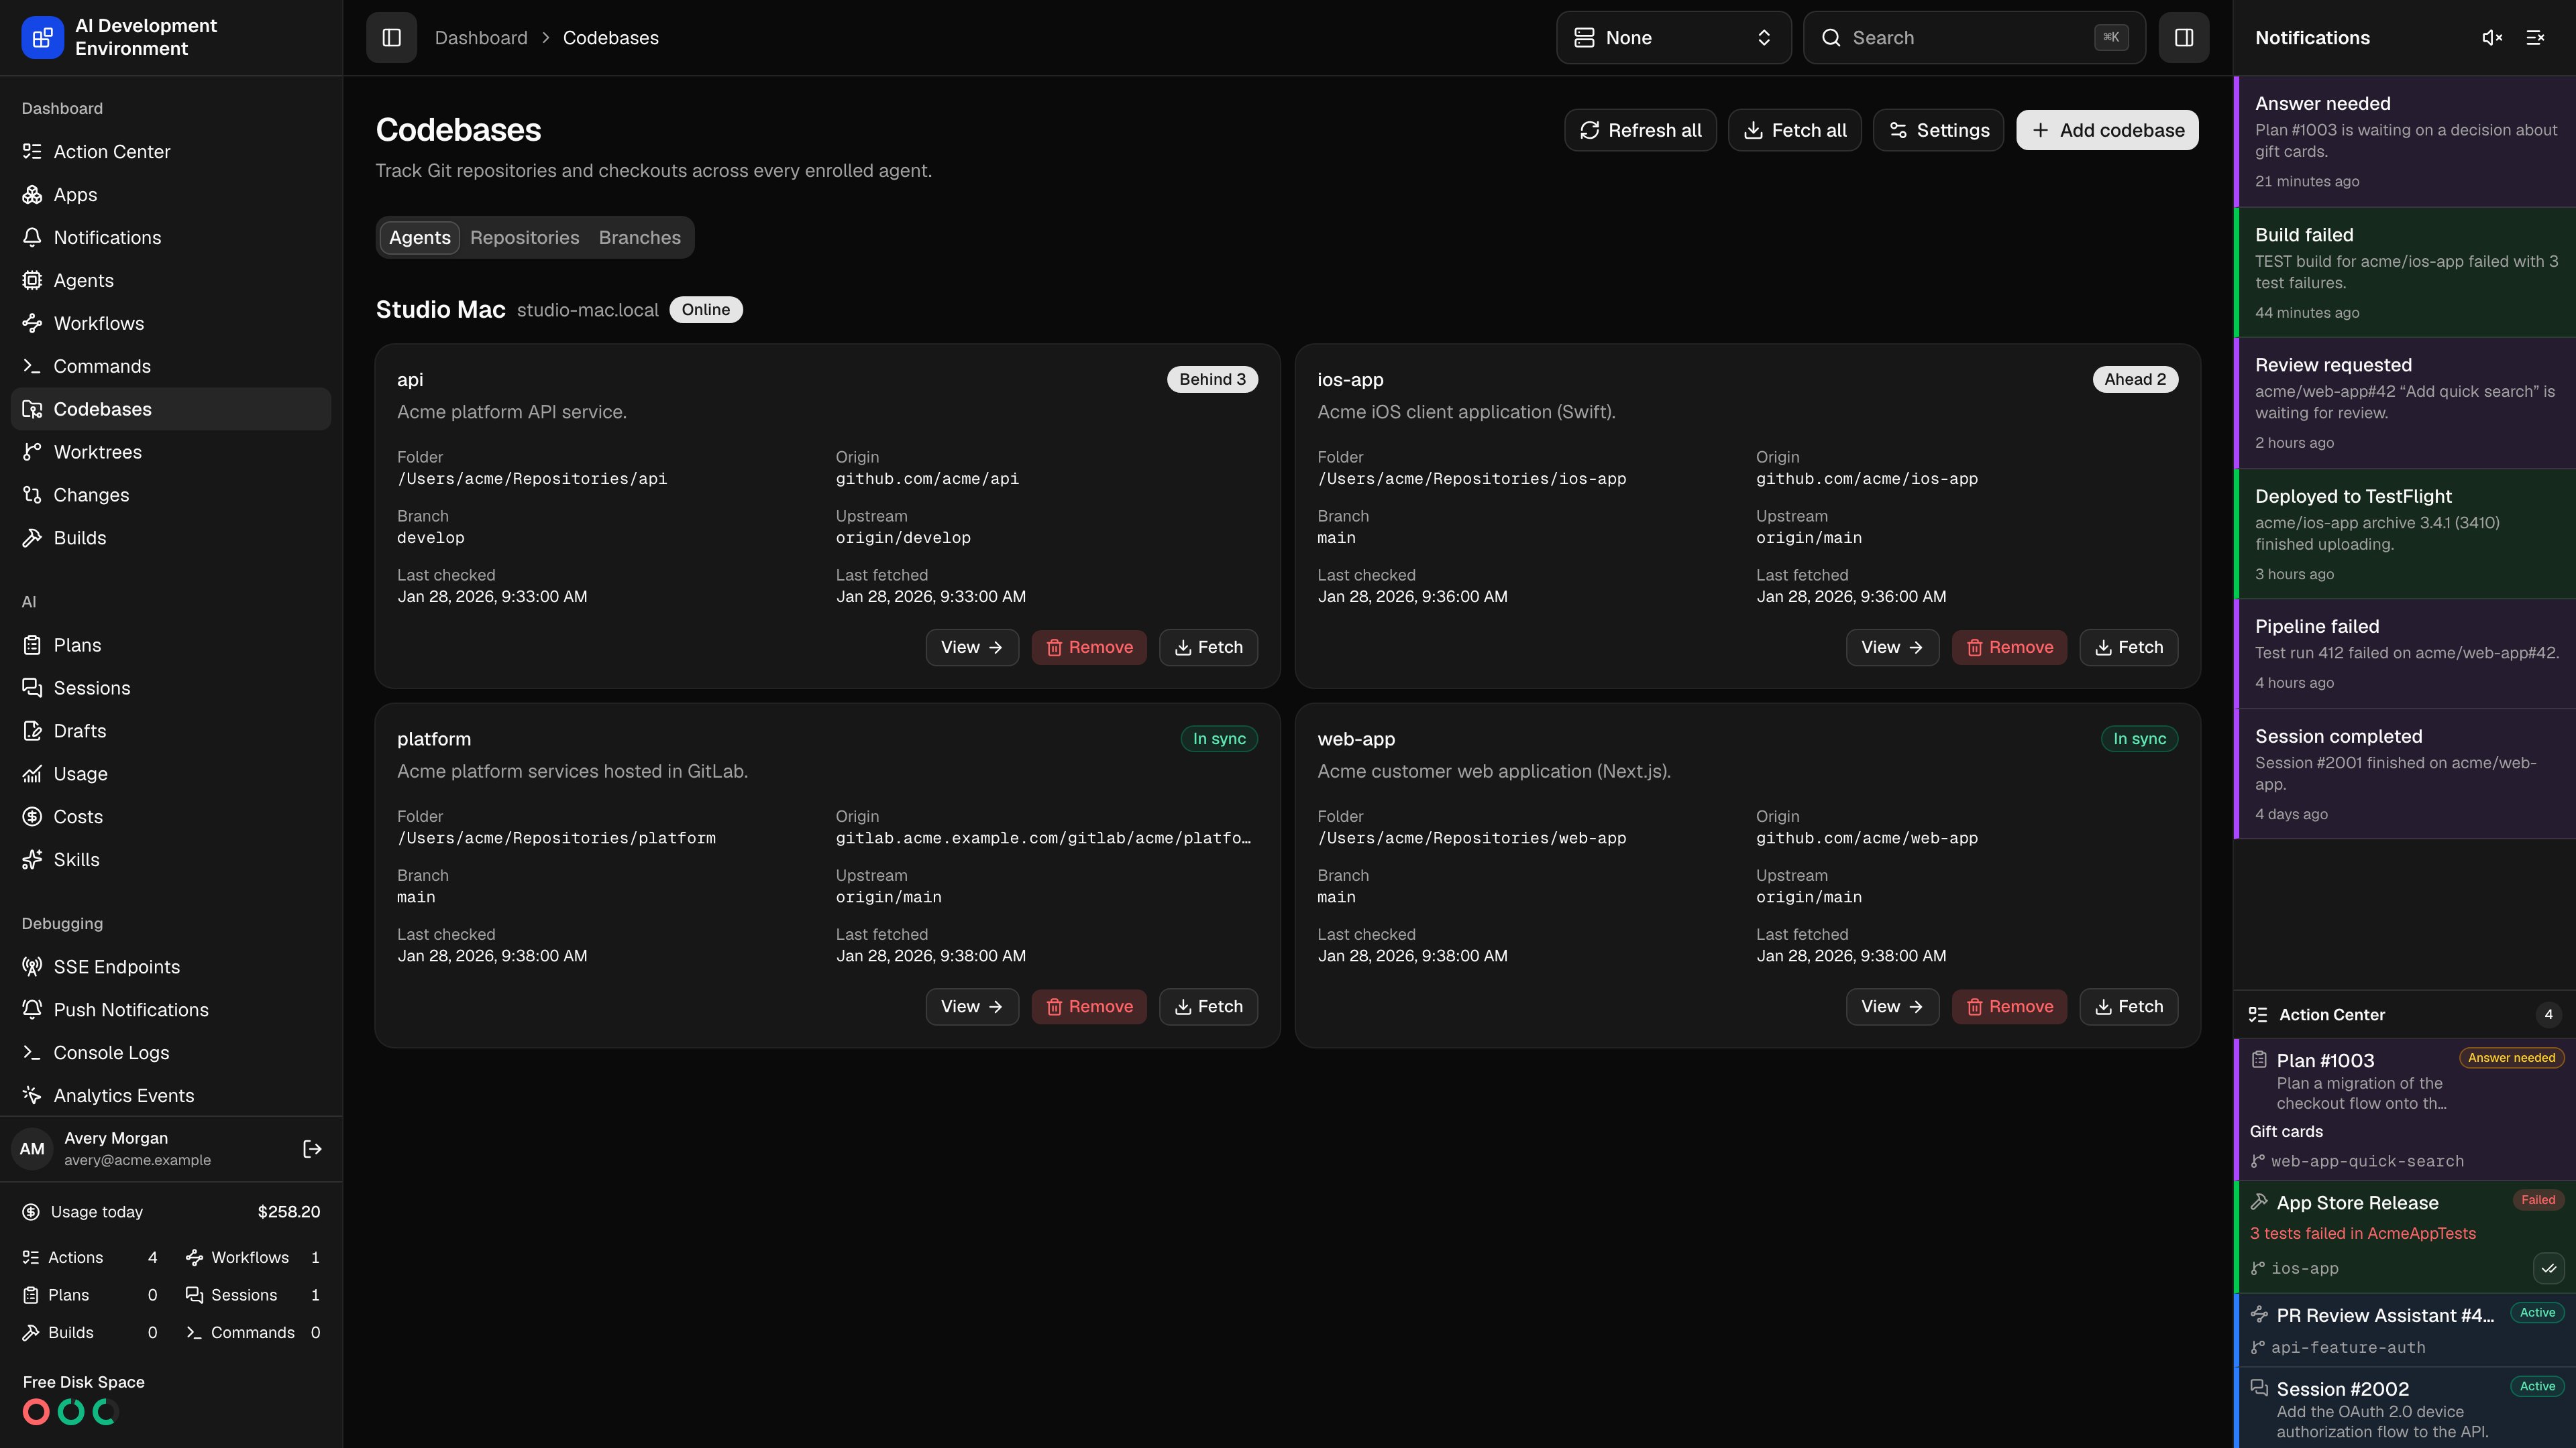Open Changes in sidebar

pyautogui.click(x=171, y=495)
